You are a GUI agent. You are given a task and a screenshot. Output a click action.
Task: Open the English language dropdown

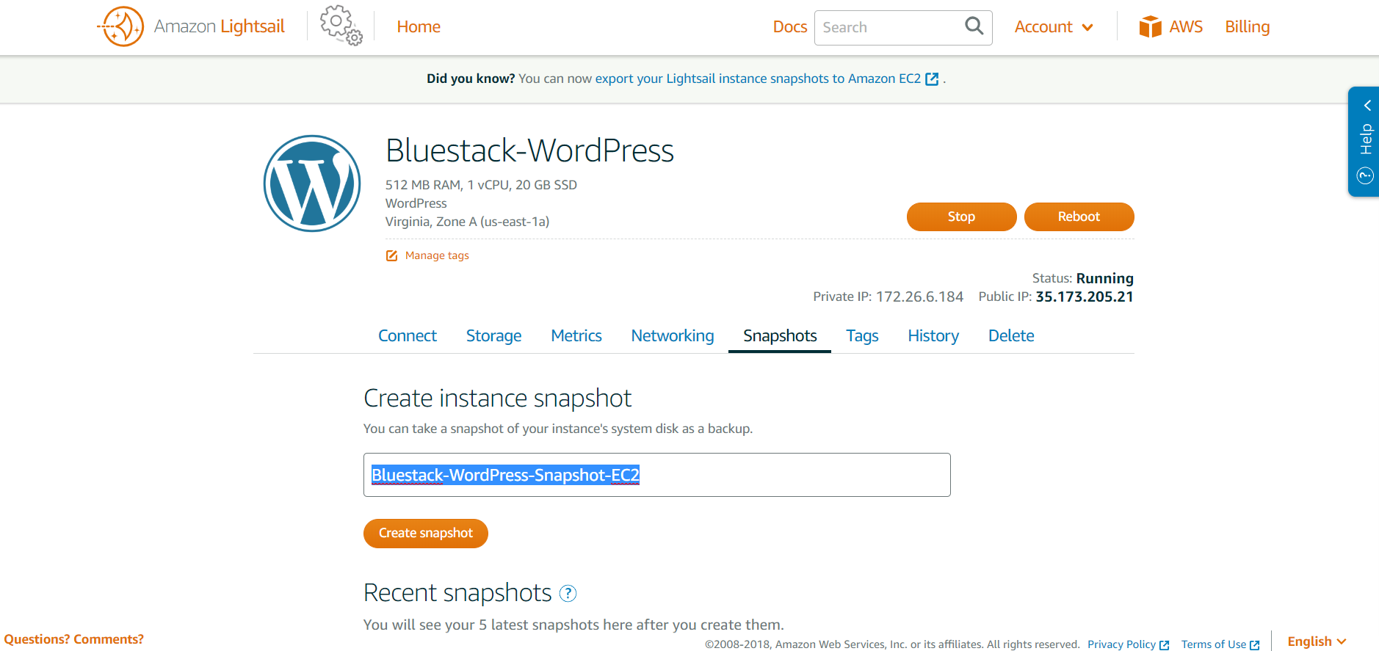click(1317, 641)
